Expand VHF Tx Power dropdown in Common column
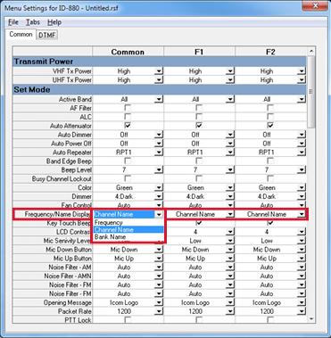Screen dimensions: 331x338 click(159, 71)
